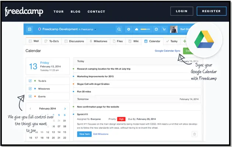Click the trash icon in Sprint #11
The image size is (232, 147).
pos(194,134)
